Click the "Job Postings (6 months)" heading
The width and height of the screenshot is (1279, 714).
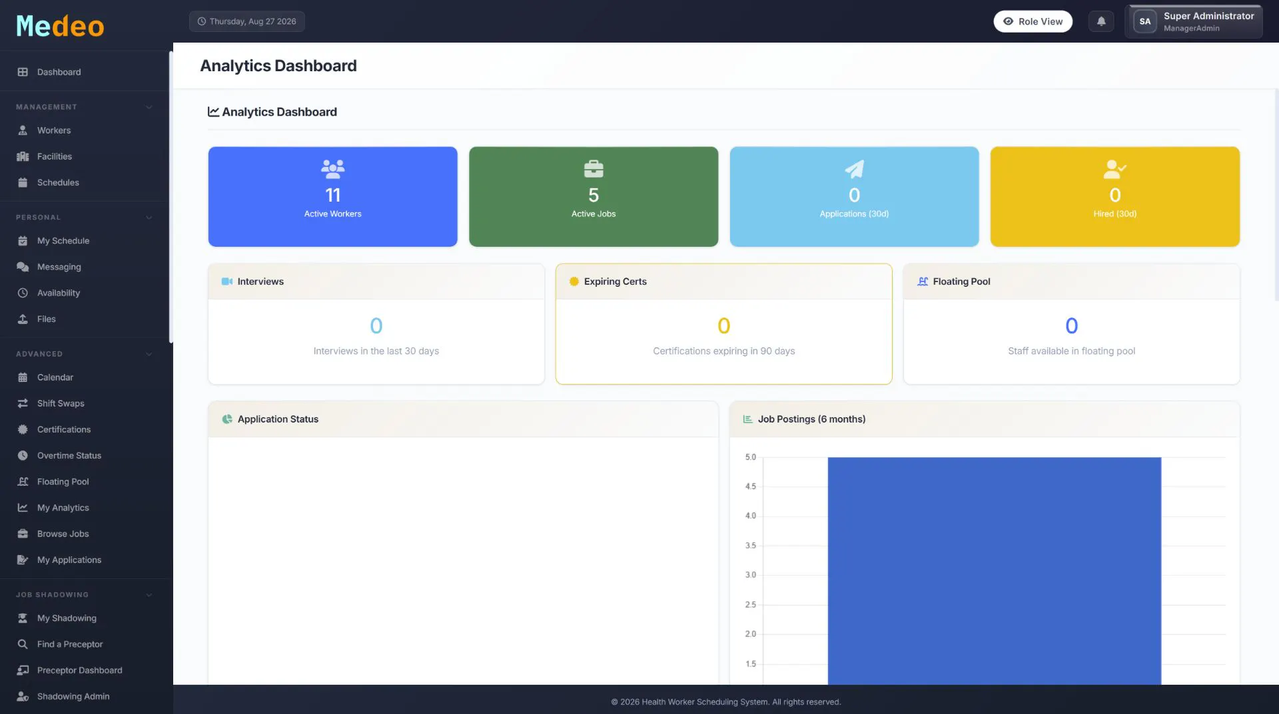[x=811, y=419]
